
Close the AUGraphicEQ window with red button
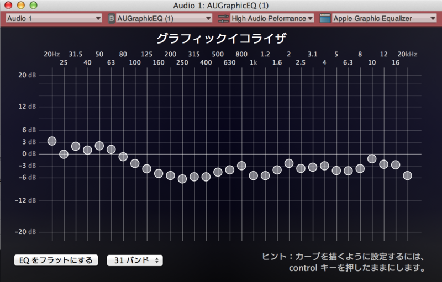[8, 5]
